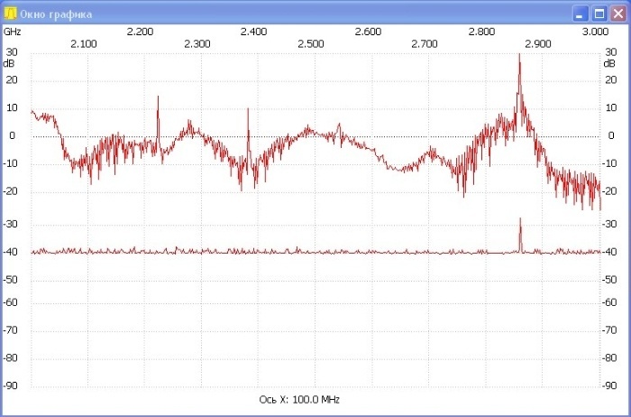Select the 2.900 frequency label
Screen dimensions: 631x417
click(538, 44)
